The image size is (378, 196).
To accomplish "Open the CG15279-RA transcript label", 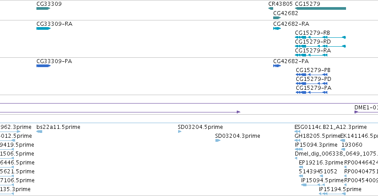I will [x=313, y=51].
